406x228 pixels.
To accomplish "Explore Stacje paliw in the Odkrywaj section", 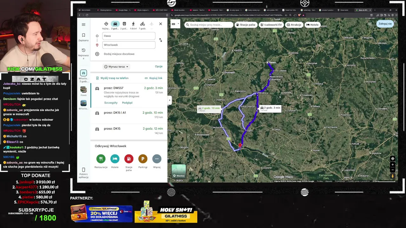I will [x=129, y=163].
